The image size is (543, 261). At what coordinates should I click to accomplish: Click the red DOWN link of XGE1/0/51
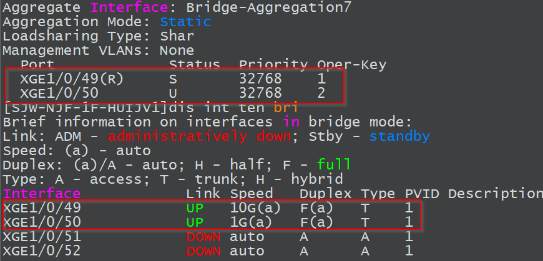coord(203,236)
